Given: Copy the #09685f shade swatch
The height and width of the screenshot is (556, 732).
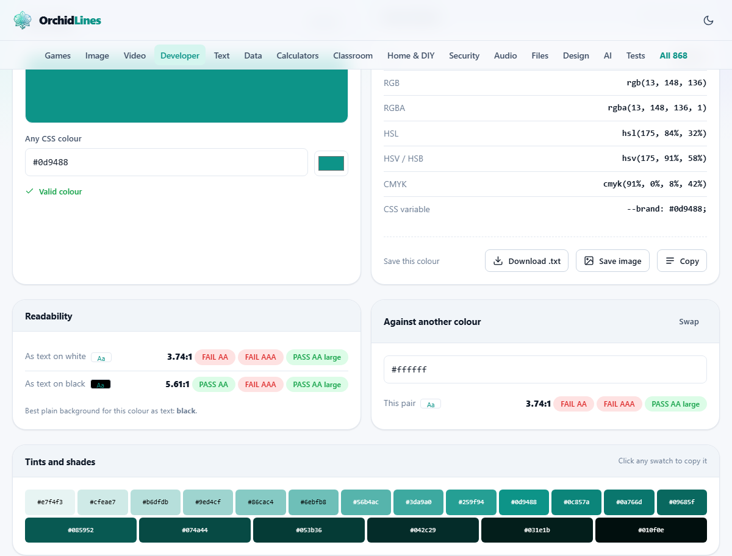Looking at the screenshot, I should click(682, 502).
